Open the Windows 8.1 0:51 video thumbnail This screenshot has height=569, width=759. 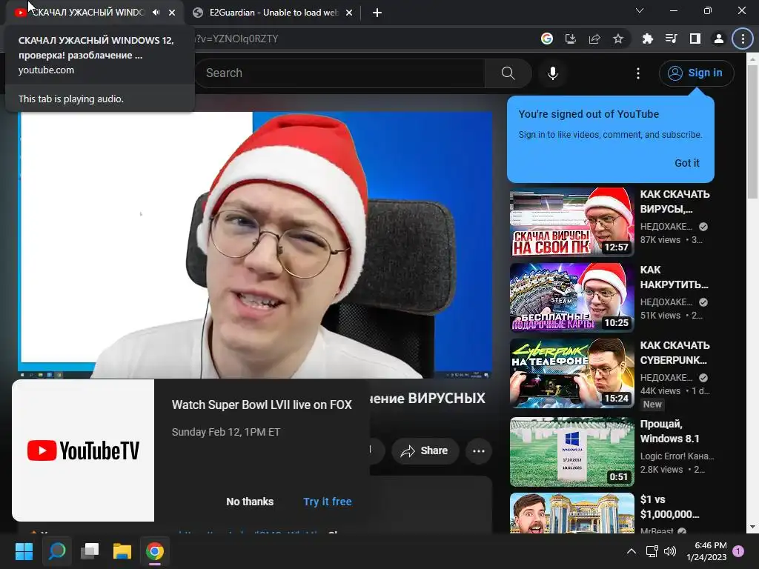coord(571,451)
